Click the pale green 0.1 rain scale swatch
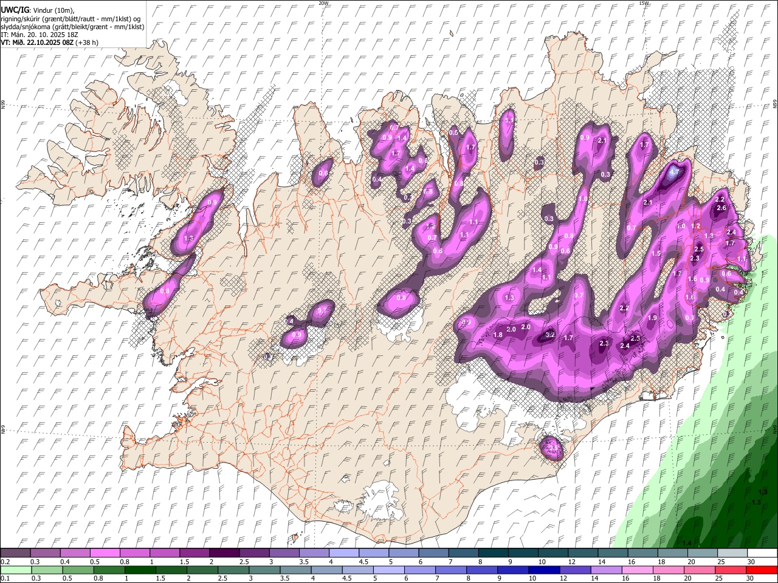Screen dimensions: 778x583 click(x=16, y=570)
